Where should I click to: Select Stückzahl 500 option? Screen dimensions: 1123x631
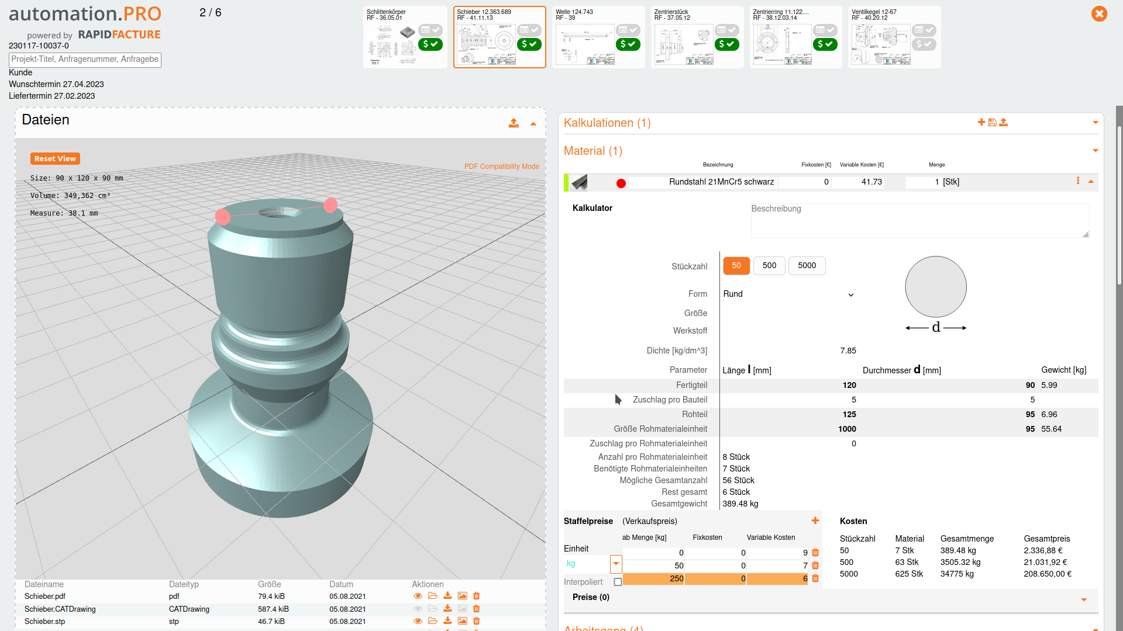click(769, 266)
